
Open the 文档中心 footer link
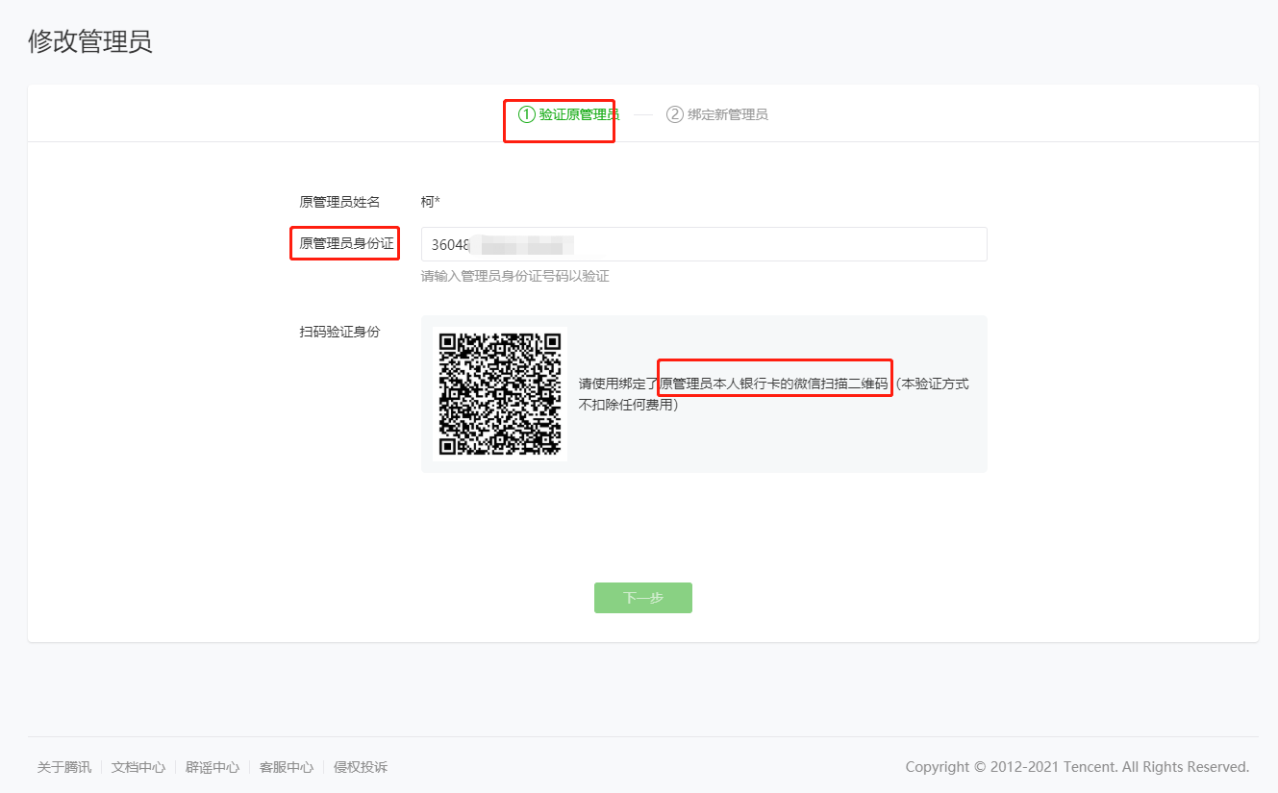click(138, 767)
